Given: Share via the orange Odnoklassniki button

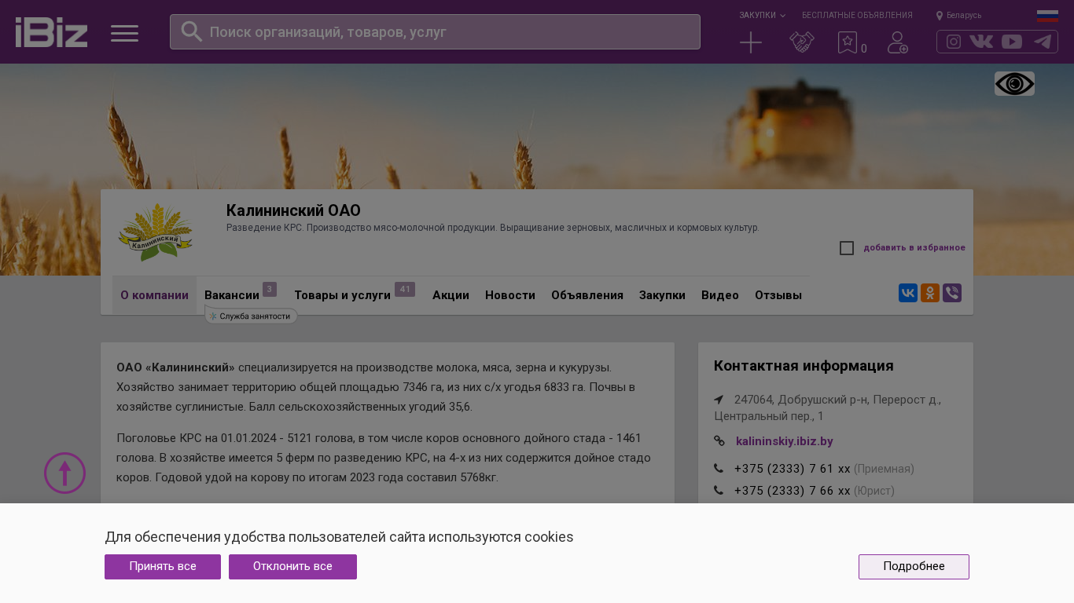Looking at the screenshot, I should tap(930, 293).
